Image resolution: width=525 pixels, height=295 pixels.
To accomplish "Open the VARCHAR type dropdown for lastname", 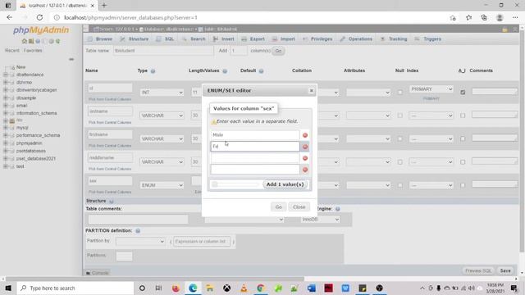I will click(162, 116).
